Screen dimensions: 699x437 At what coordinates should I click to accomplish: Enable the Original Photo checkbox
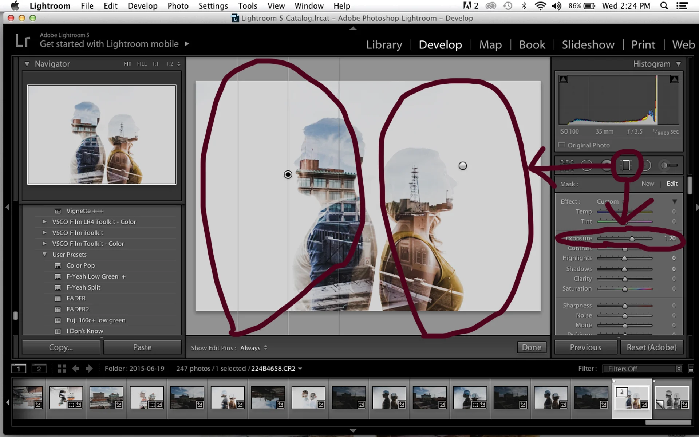pos(562,145)
